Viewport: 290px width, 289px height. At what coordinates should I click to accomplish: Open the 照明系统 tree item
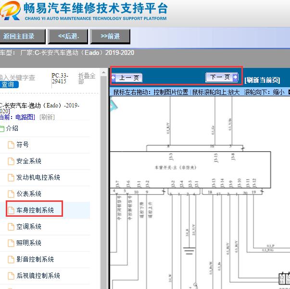coord(29,243)
